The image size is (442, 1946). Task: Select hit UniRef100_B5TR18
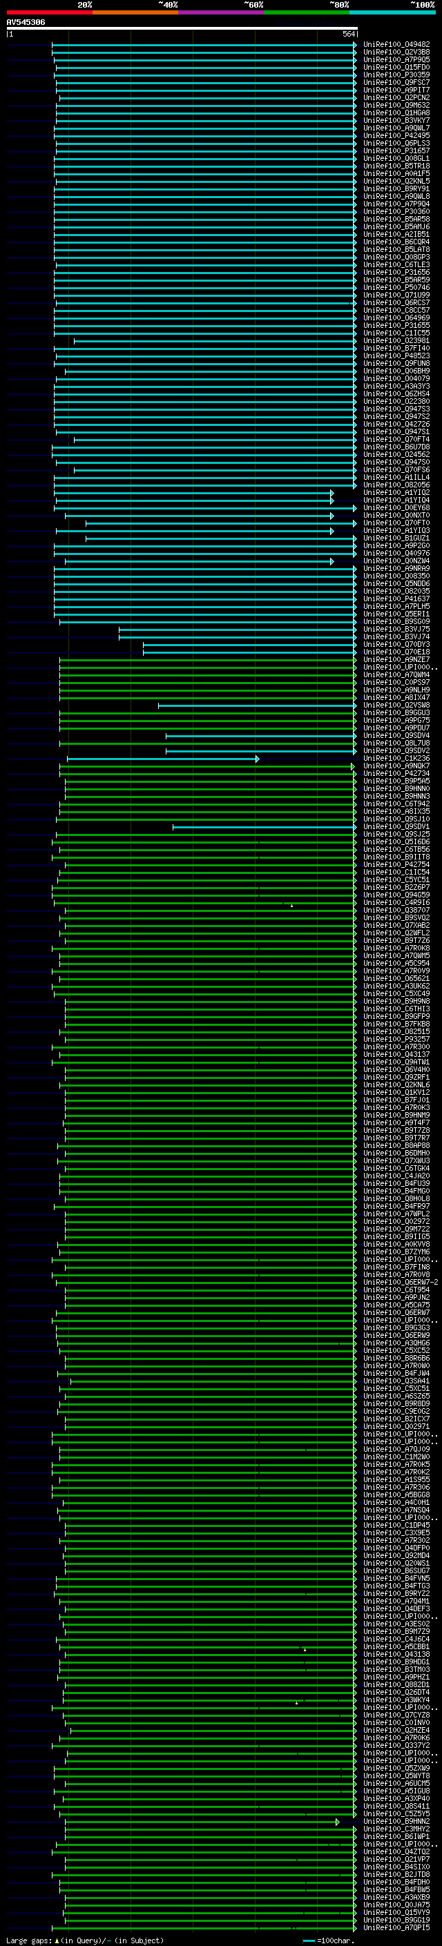396,166
